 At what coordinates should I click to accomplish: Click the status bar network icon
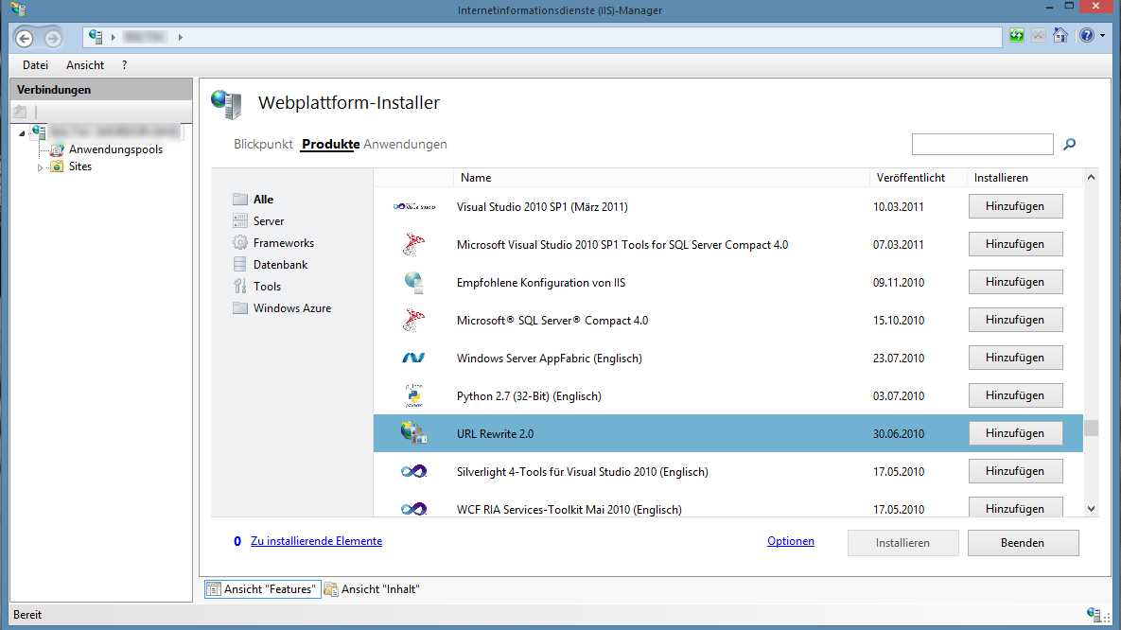click(x=1094, y=614)
